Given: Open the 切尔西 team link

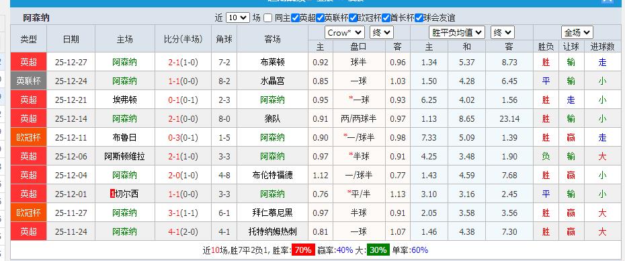Looking at the screenshot, I should 127,194.
